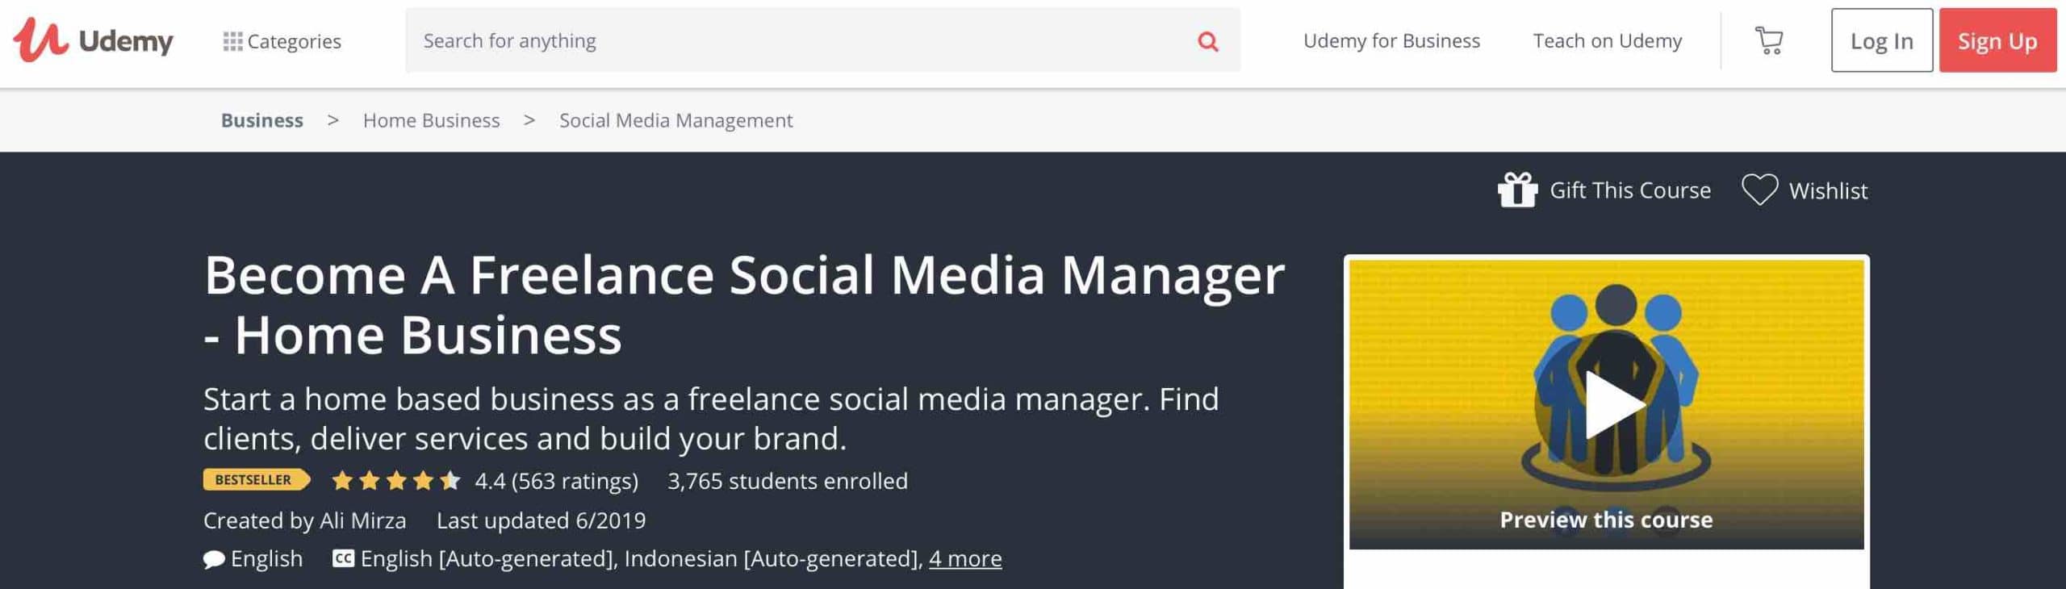Open Teach on Udemy link
This screenshot has width=2066, height=589.
1607,40
